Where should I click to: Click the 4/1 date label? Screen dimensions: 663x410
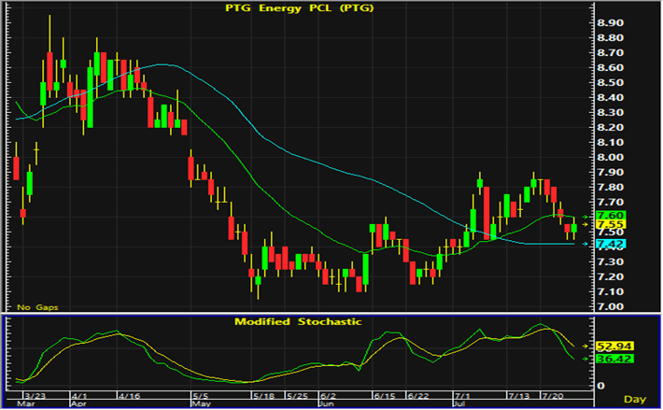(x=79, y=396)
